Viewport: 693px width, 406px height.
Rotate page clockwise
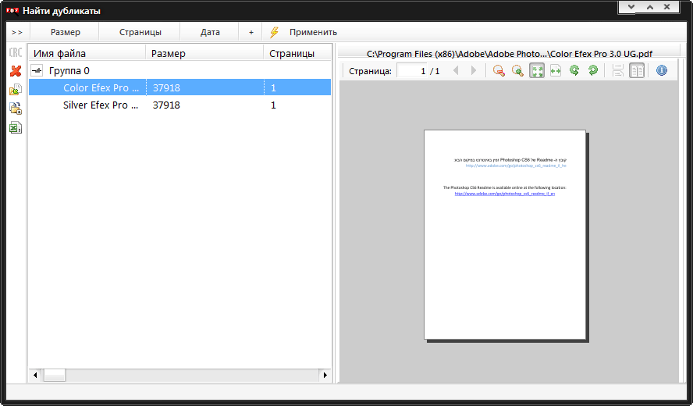(593, 71)
